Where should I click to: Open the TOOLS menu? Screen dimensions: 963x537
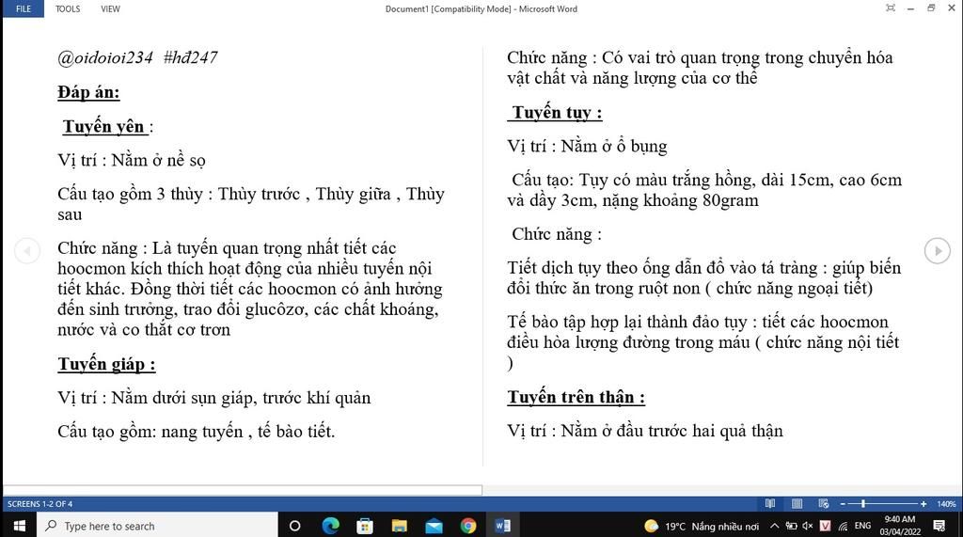point(68,8)
